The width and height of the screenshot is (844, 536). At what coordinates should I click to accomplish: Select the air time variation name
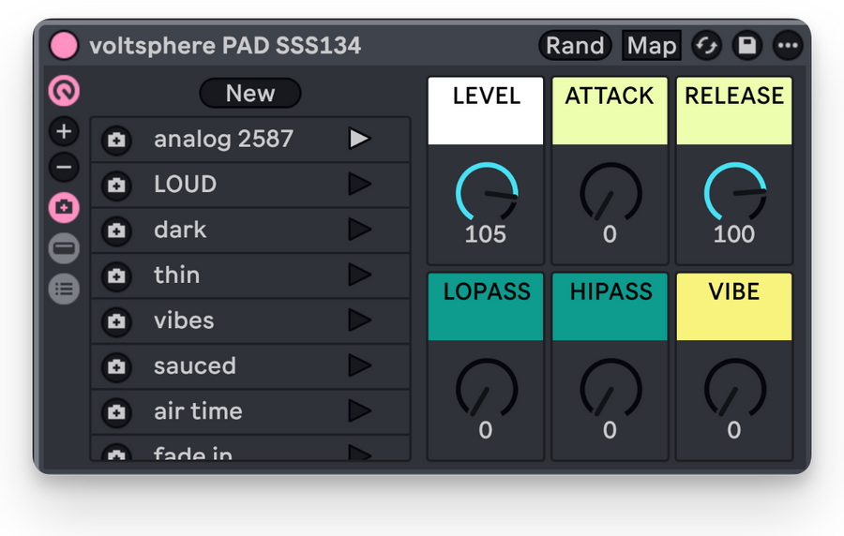click(198, 411)
